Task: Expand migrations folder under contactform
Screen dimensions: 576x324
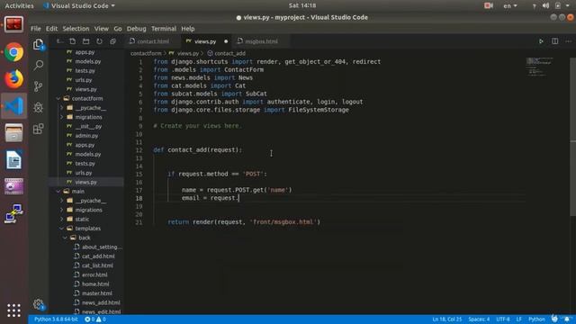Action: click(62, 117)
